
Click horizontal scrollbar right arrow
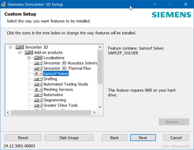[x=94, y=113]
